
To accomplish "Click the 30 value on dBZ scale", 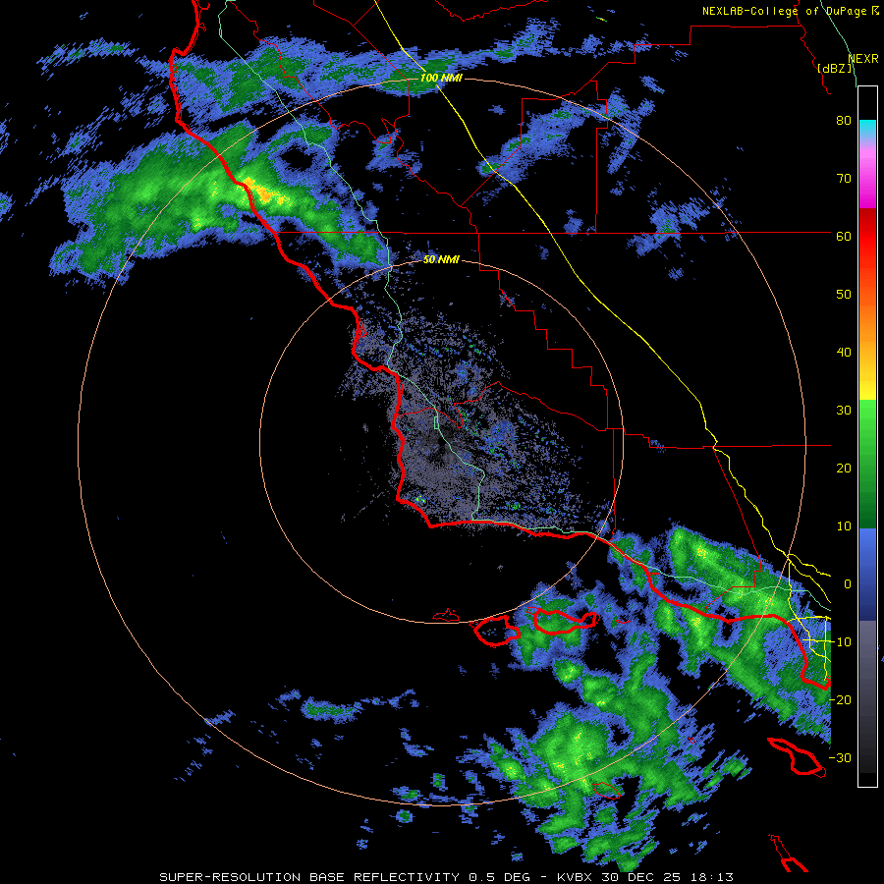I will pos(844,410).
